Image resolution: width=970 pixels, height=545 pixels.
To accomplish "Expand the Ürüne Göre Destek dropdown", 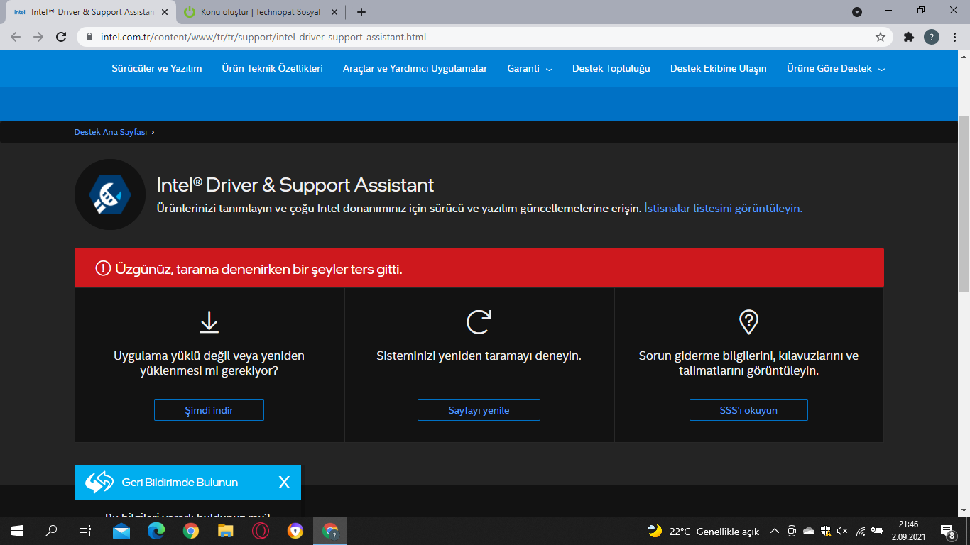I will 836,69.
